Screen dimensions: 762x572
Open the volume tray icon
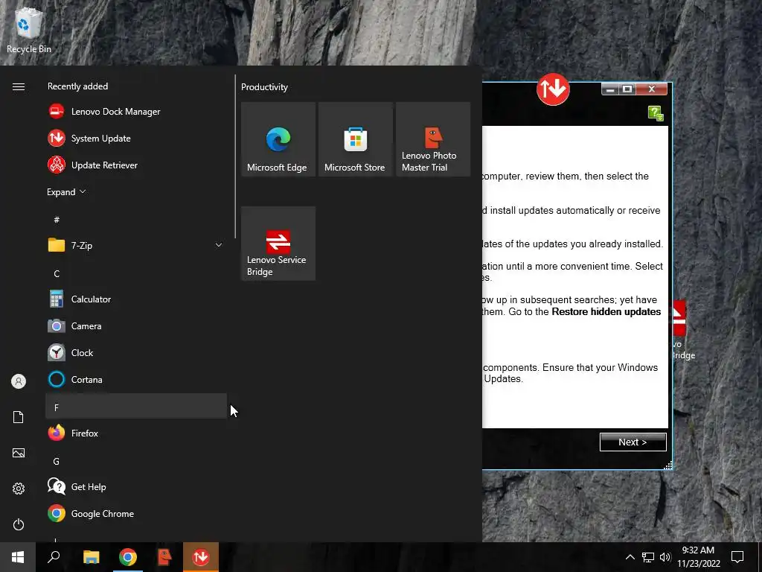click(665, 557)
